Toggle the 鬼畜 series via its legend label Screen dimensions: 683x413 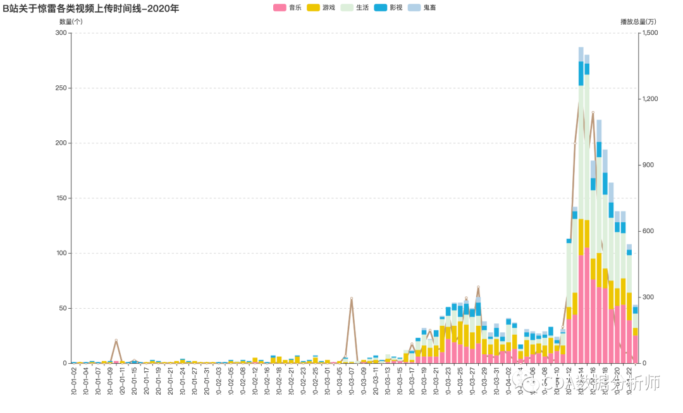(429, 8)
